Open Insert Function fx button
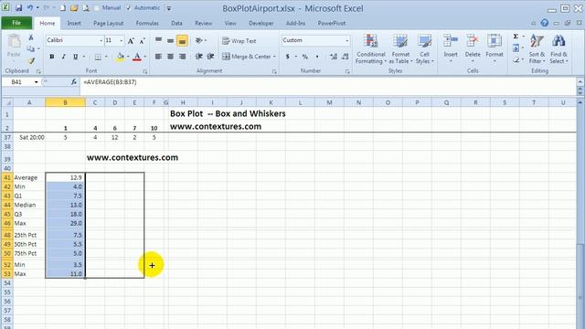Image resolution: width=585 pixels, height=329 pixels. (x=74, y=81)
